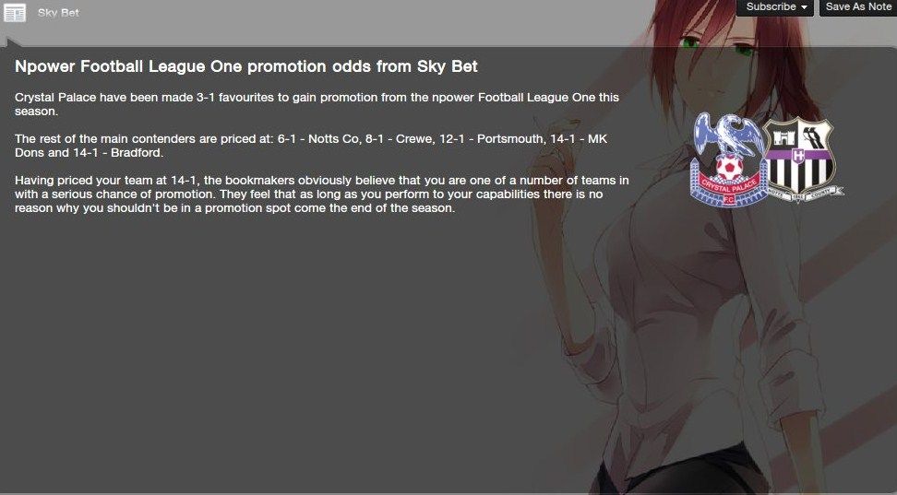897x495 pixels.
Task: Open the Portsmouth team link
Action: [x=510, y=139]
